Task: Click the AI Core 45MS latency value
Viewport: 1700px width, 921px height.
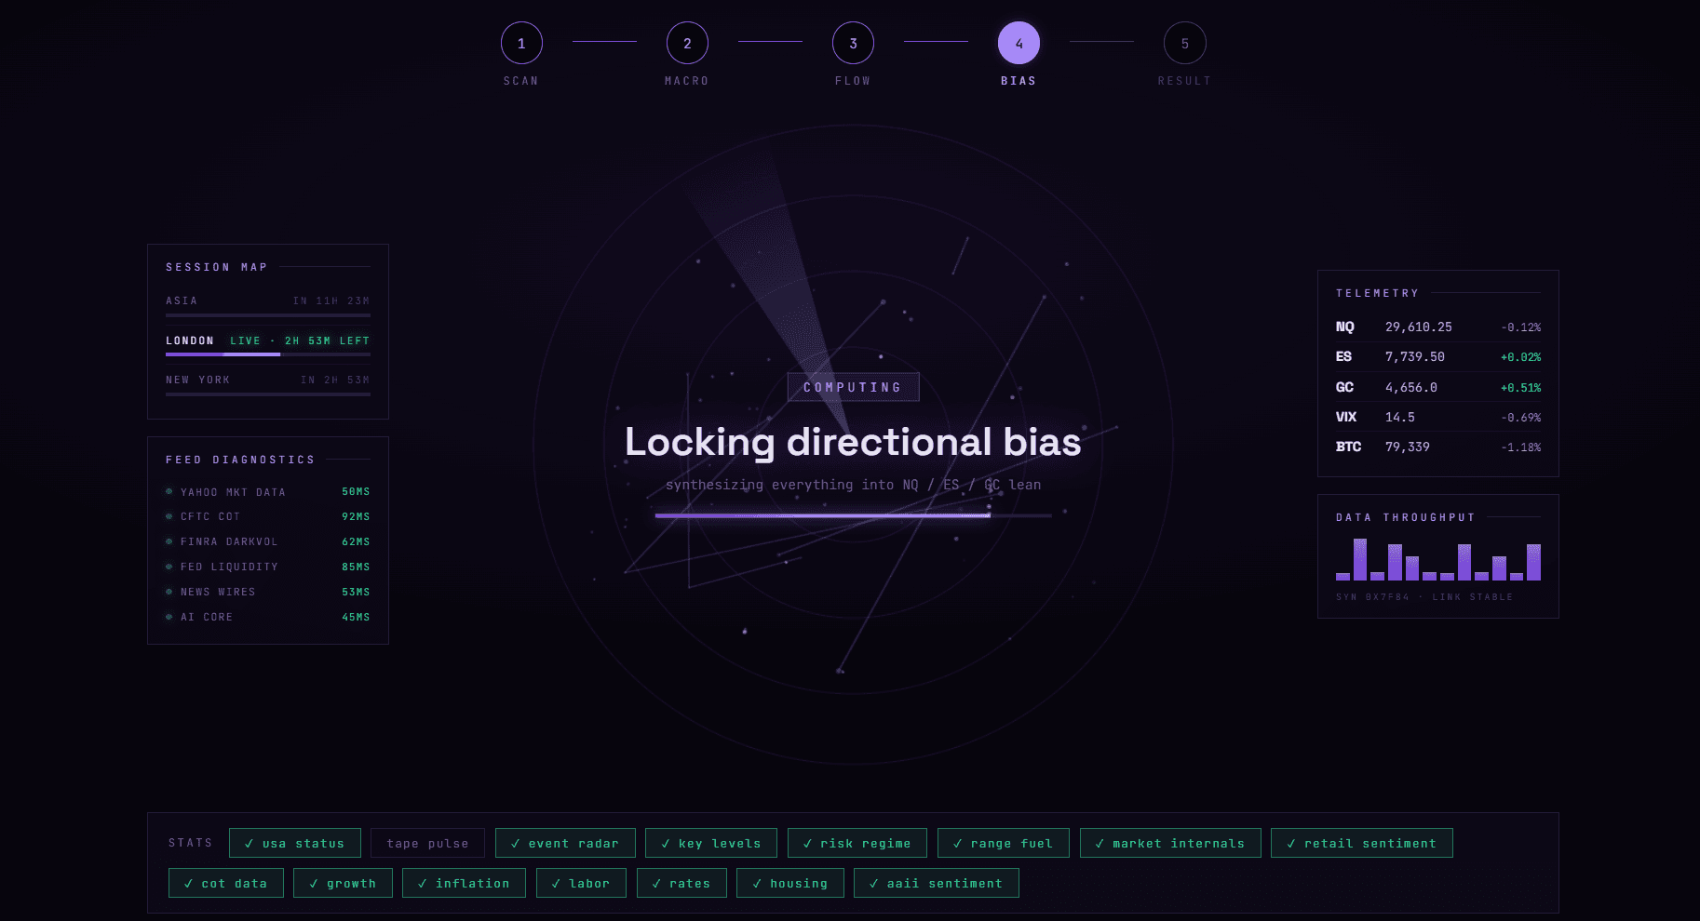Action: [356, 617]
